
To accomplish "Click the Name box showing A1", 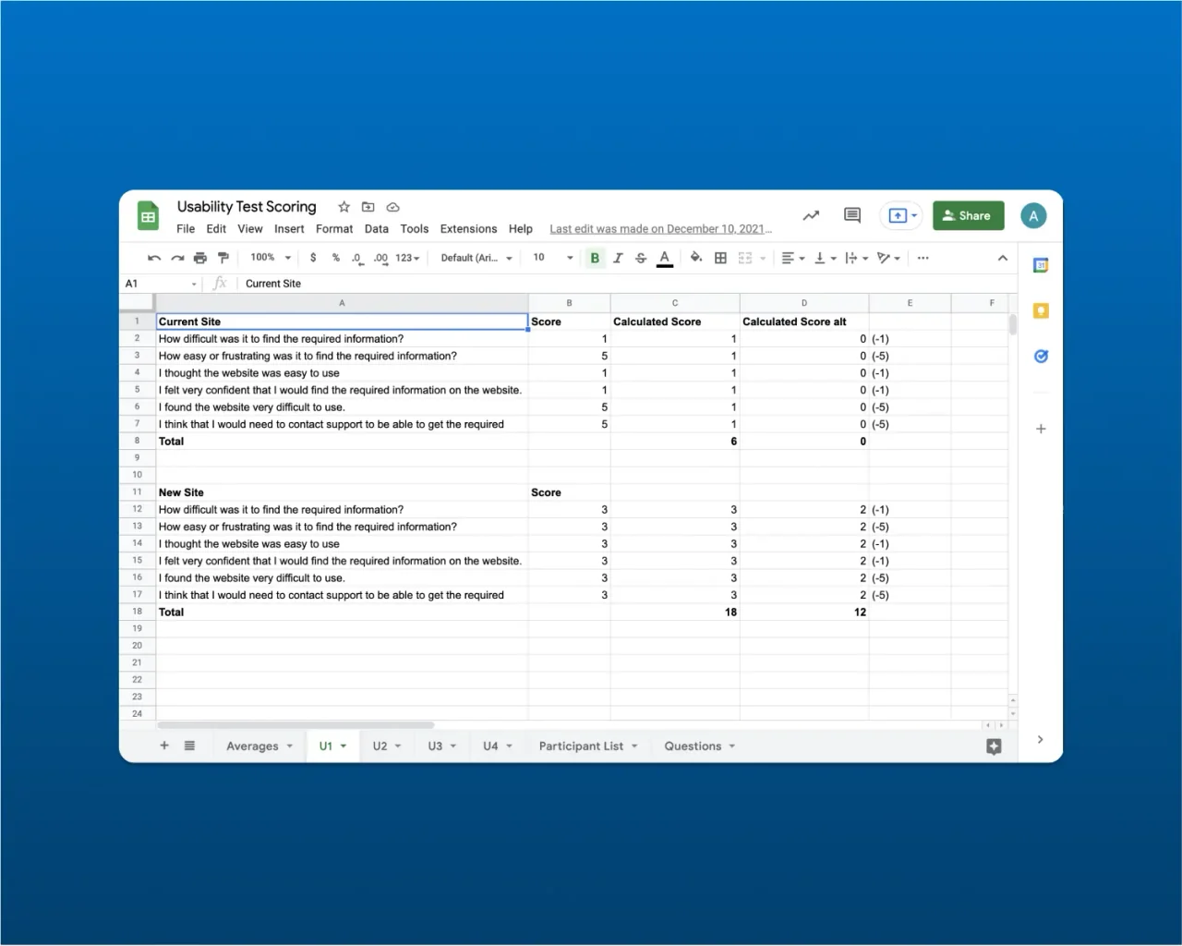I will [x=162, y=284].
